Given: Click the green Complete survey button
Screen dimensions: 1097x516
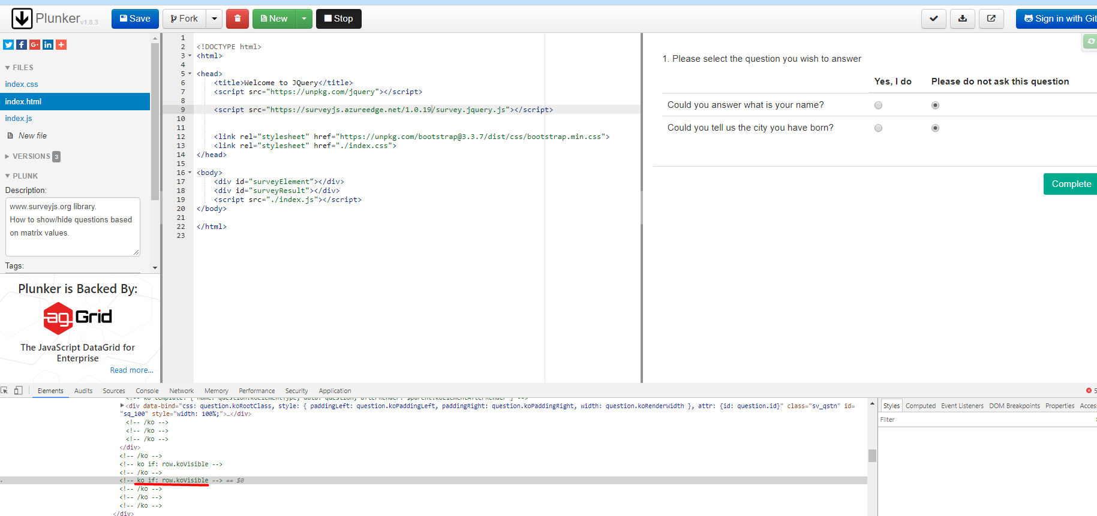Looking at the screenshot, I should (x=1071, y=184).
